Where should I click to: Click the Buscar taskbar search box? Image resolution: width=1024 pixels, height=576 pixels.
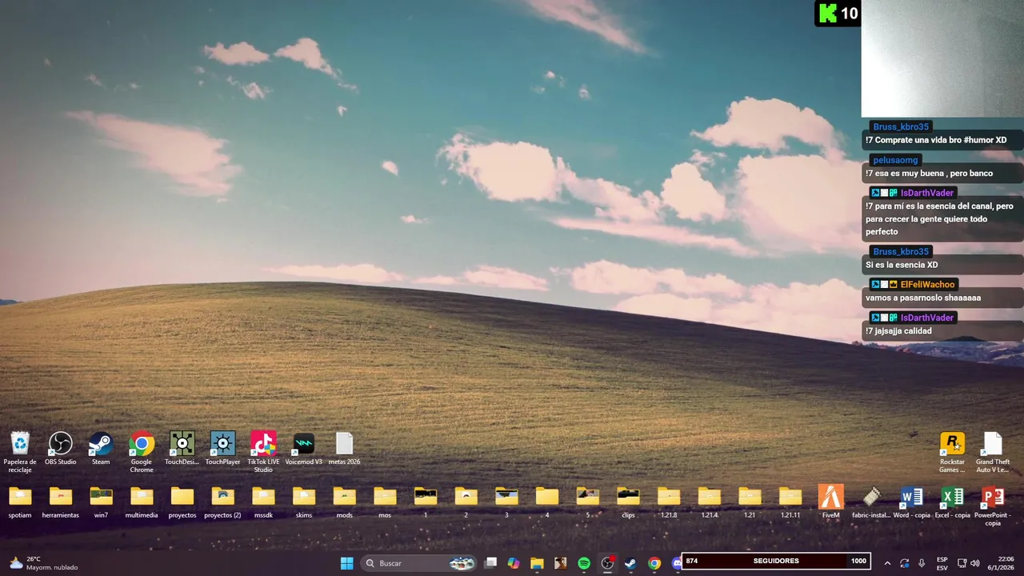(x=420, y=563)
